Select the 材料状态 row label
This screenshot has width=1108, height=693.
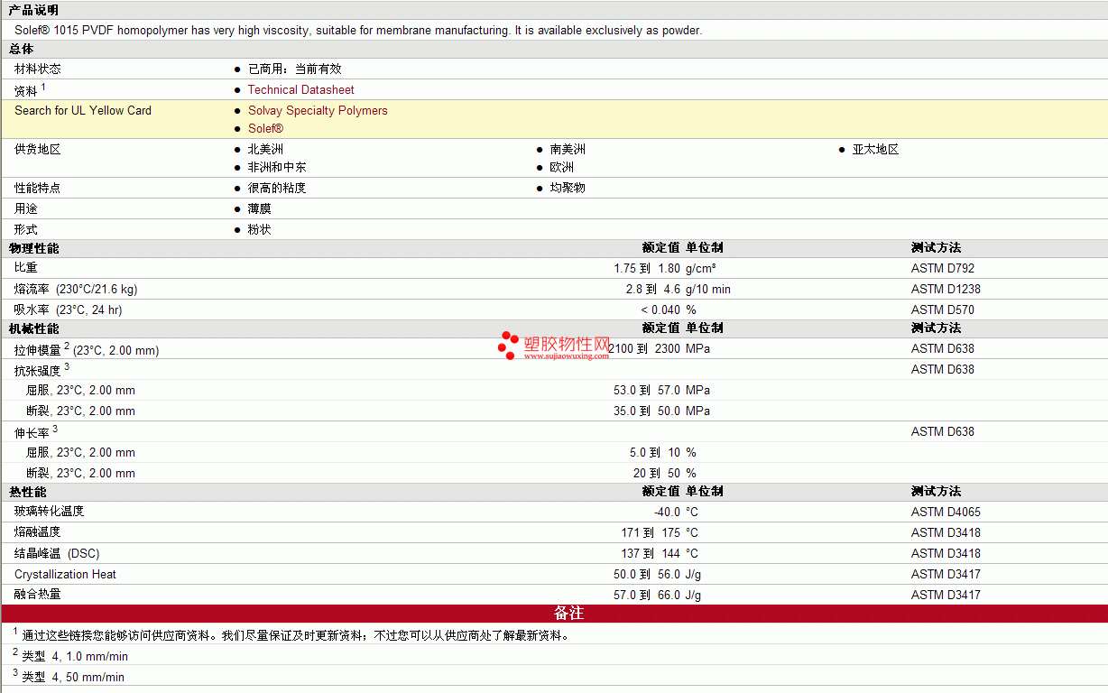pos(38,69)
